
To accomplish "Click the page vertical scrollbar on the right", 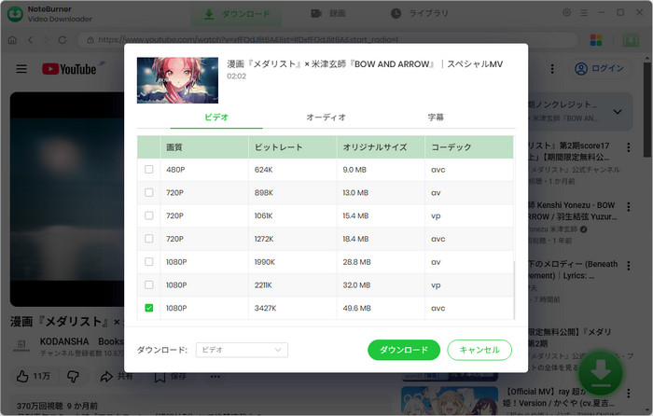I will (647, 110).
